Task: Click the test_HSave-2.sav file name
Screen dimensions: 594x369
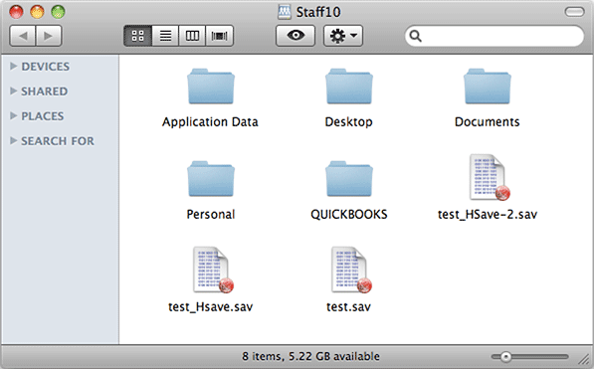Action: (x=488, y=215)
